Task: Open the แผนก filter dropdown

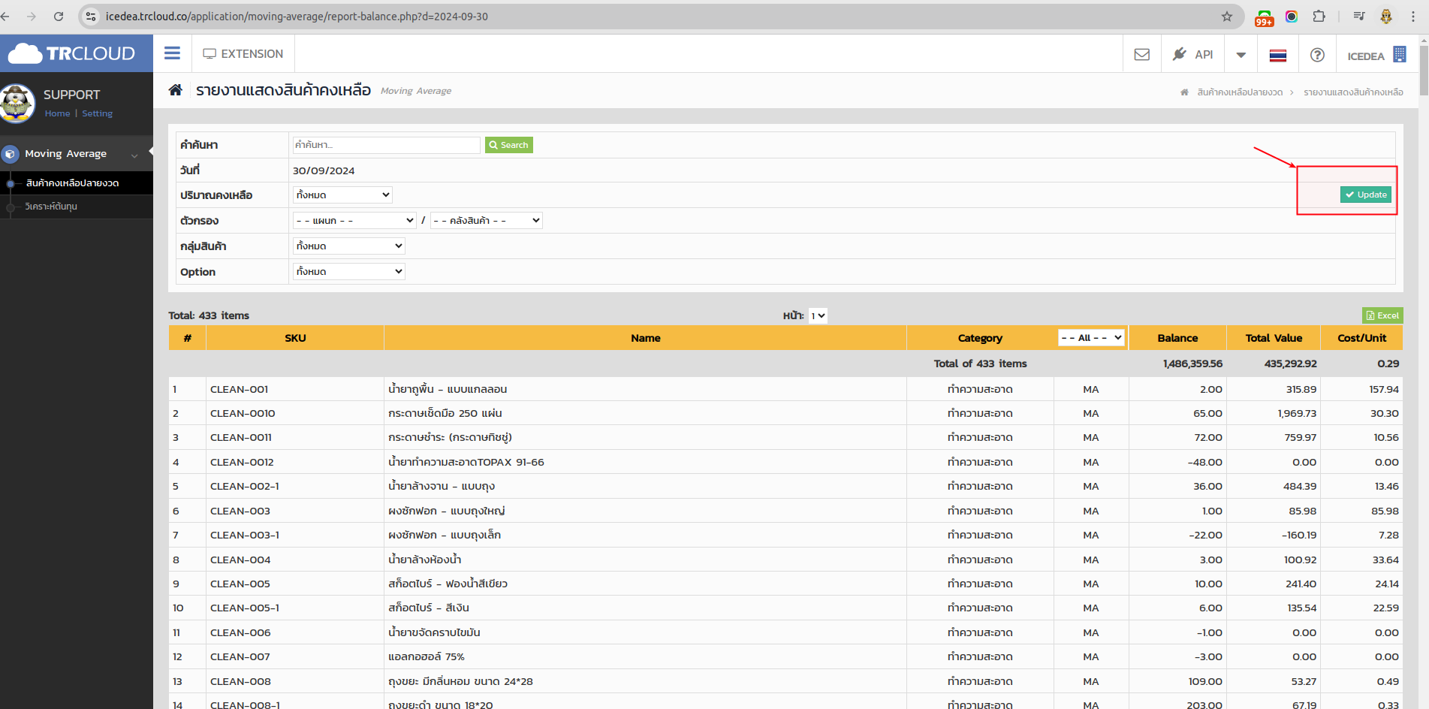Action: point(354,220)
